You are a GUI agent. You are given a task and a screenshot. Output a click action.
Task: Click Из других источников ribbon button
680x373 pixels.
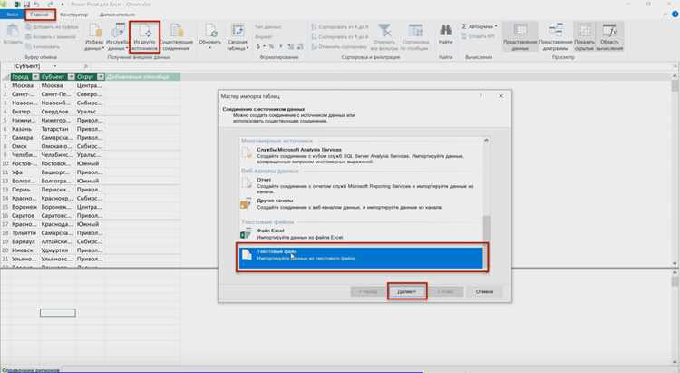click(144, 37)
